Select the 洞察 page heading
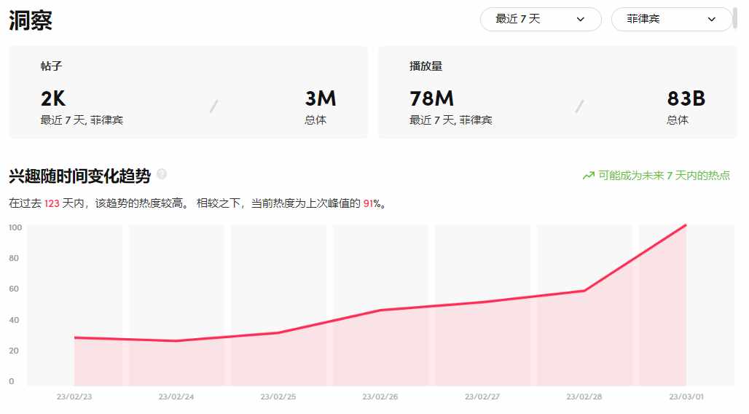Viewport: 749px width, 414px height. (31, 20)
